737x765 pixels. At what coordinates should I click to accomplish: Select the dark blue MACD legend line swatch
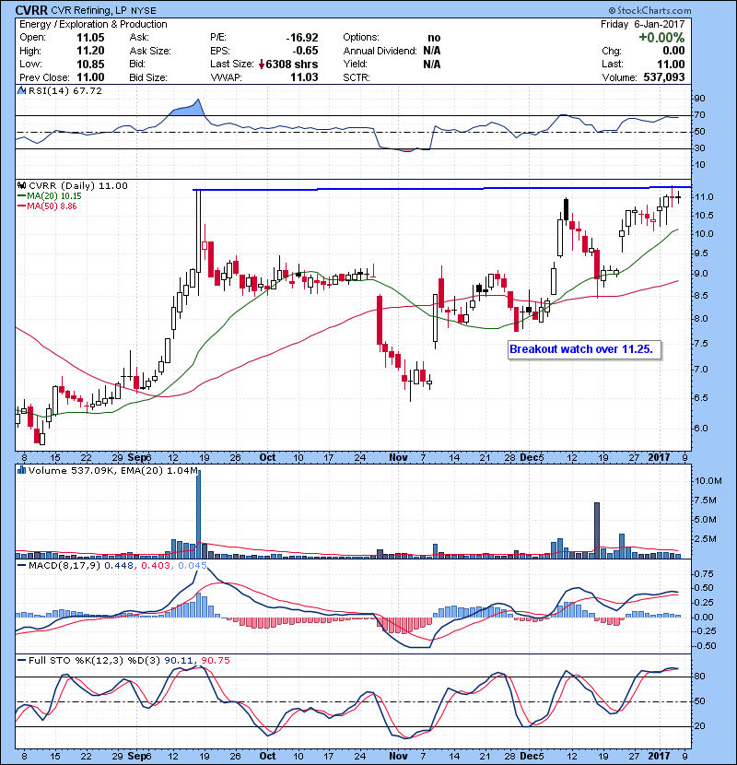pyautogui.click(x=22, y=566)
